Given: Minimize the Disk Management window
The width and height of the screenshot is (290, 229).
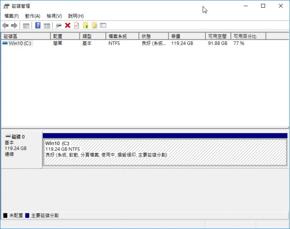Looking at the screenshot, I should click(x=246, y=6).
